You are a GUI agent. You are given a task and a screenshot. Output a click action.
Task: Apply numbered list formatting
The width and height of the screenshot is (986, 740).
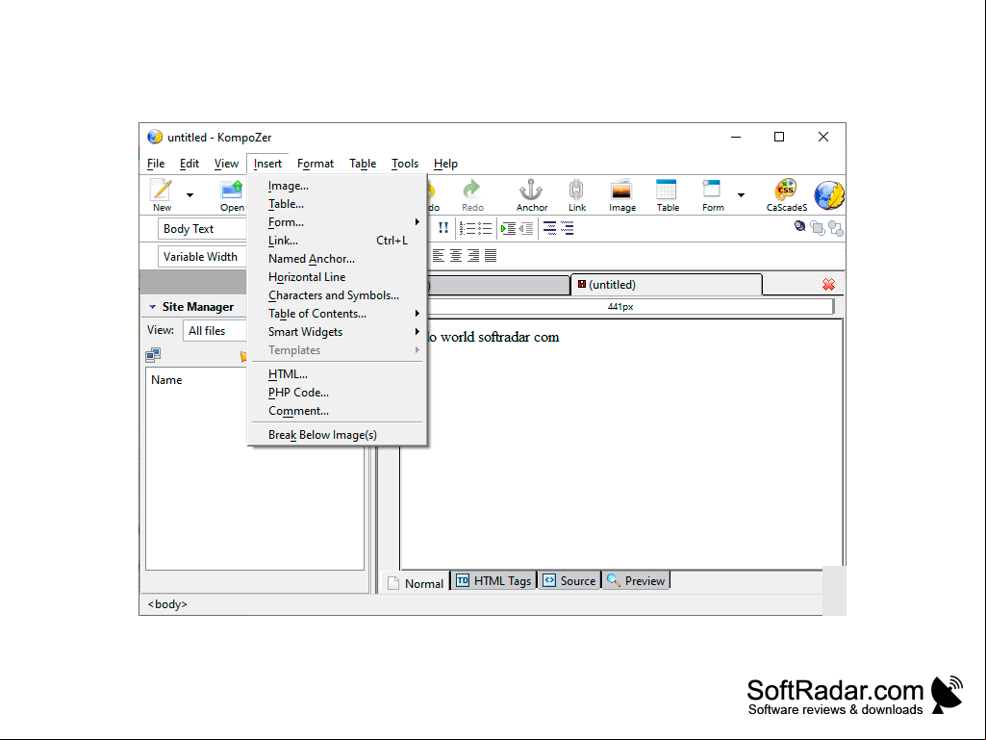[x=467, y=228]
